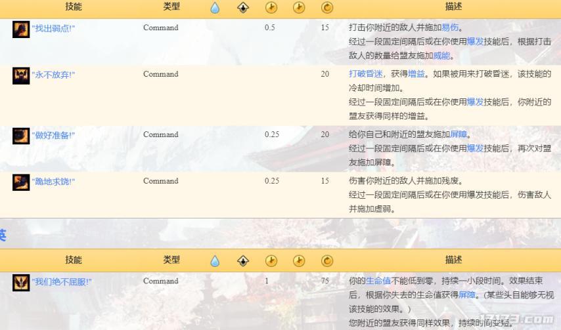Viewport: 561px width, 330px height.
Task: Open the "找出弱点!" skill name link
Action: (x=53, y=29)
